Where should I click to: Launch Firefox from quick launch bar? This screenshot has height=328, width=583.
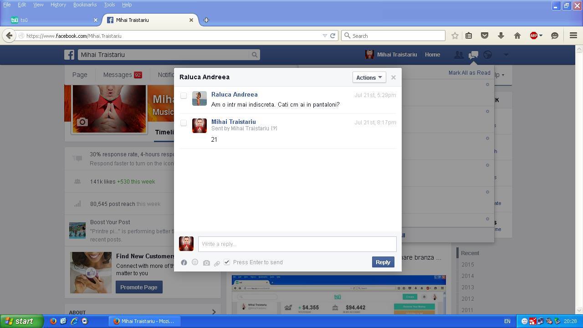click(x=53, y=321)
